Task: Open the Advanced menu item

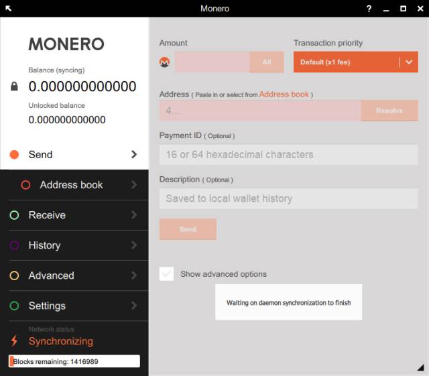Action: click(74, 275)
